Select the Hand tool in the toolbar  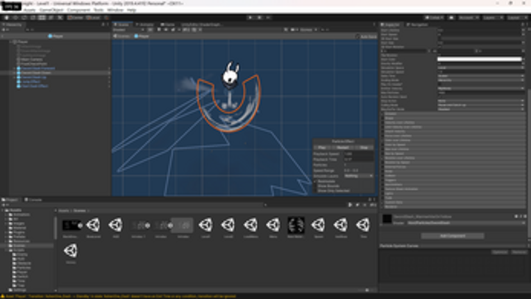[6, 17]
